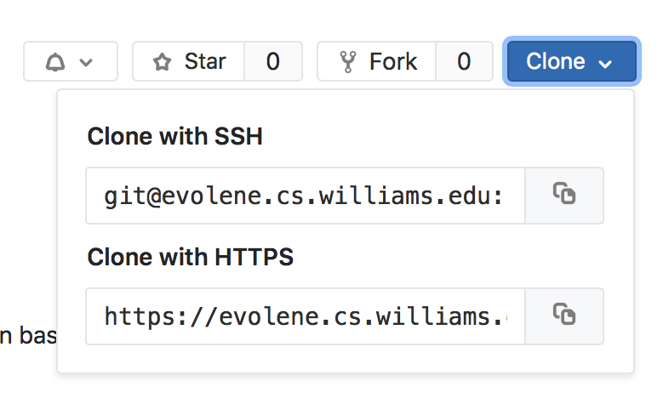Click the 'Clone with SSH' heading
Image resolution: width=669 pixels, height=415 pixels.
(174, 137)
